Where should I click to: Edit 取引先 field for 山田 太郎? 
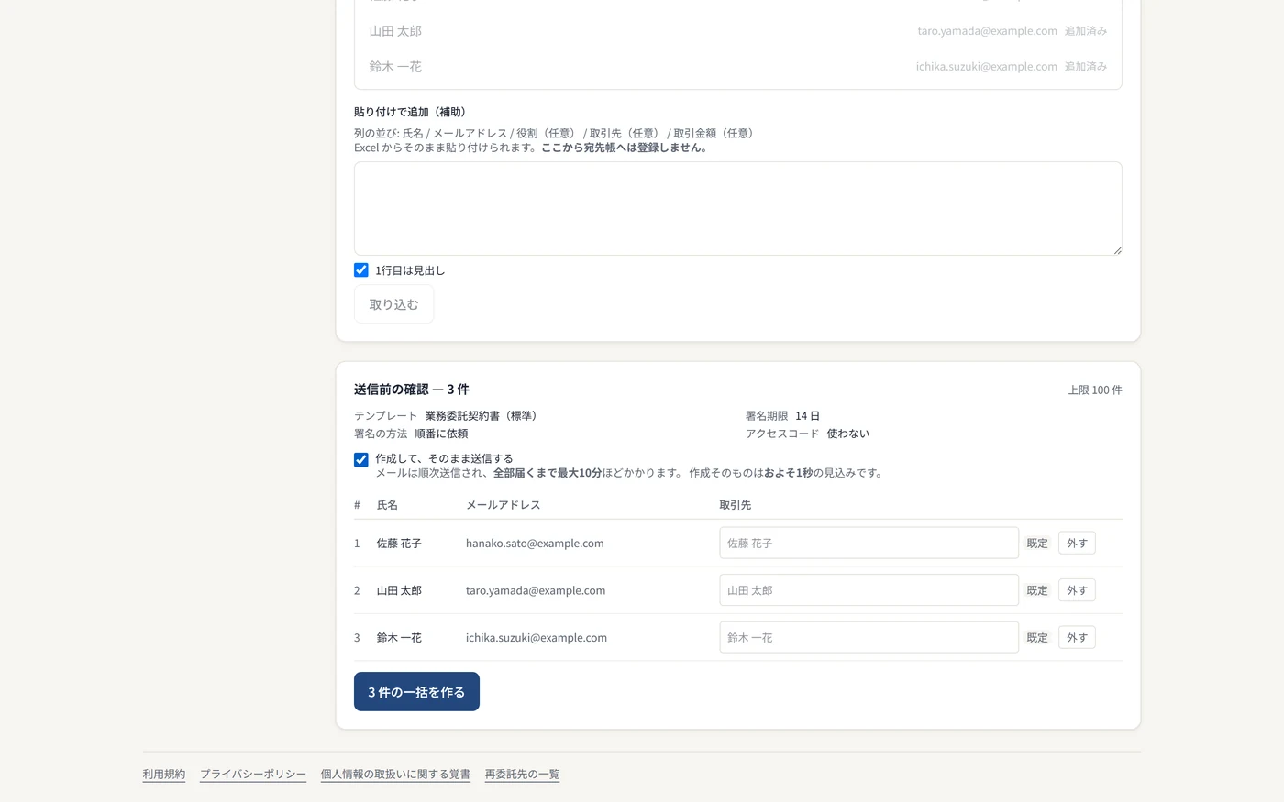(x=869, y=590)
